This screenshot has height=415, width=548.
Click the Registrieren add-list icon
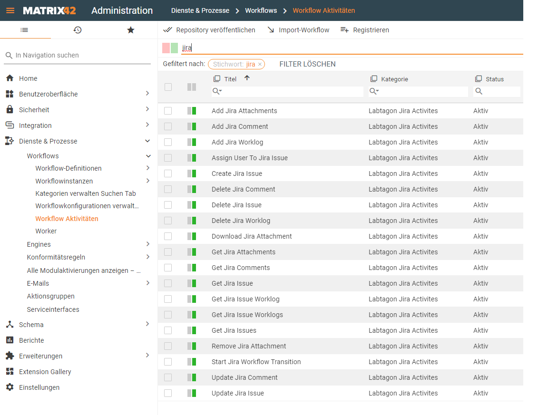[345, 30]
